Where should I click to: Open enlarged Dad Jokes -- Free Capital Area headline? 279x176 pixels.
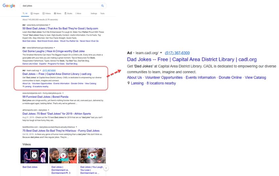(x=192, y=60)
